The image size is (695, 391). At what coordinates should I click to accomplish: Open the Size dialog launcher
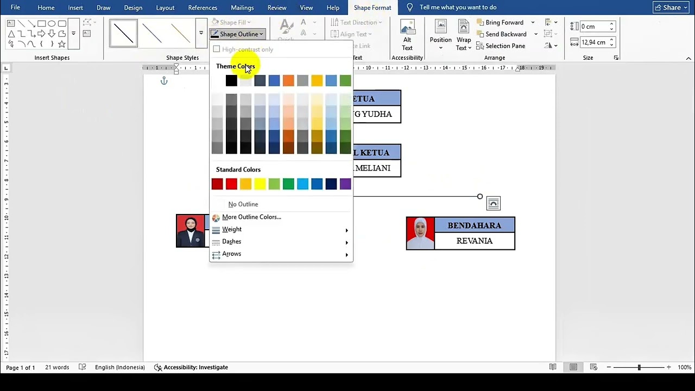(x=616, y=58)
